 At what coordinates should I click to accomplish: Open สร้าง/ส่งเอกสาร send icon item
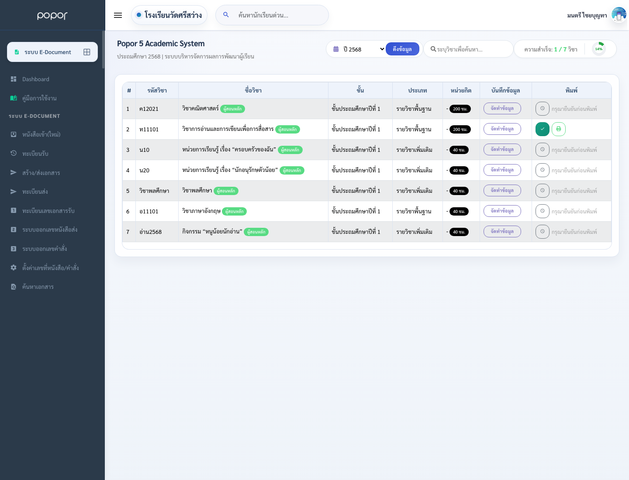(x=41, y=173)
